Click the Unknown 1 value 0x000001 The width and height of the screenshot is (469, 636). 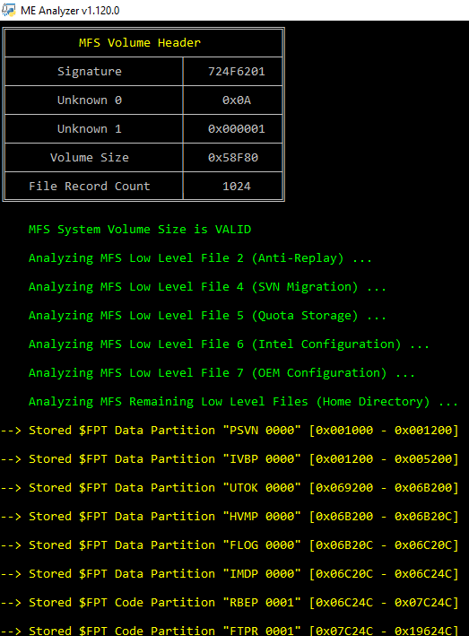click(237, 129)
